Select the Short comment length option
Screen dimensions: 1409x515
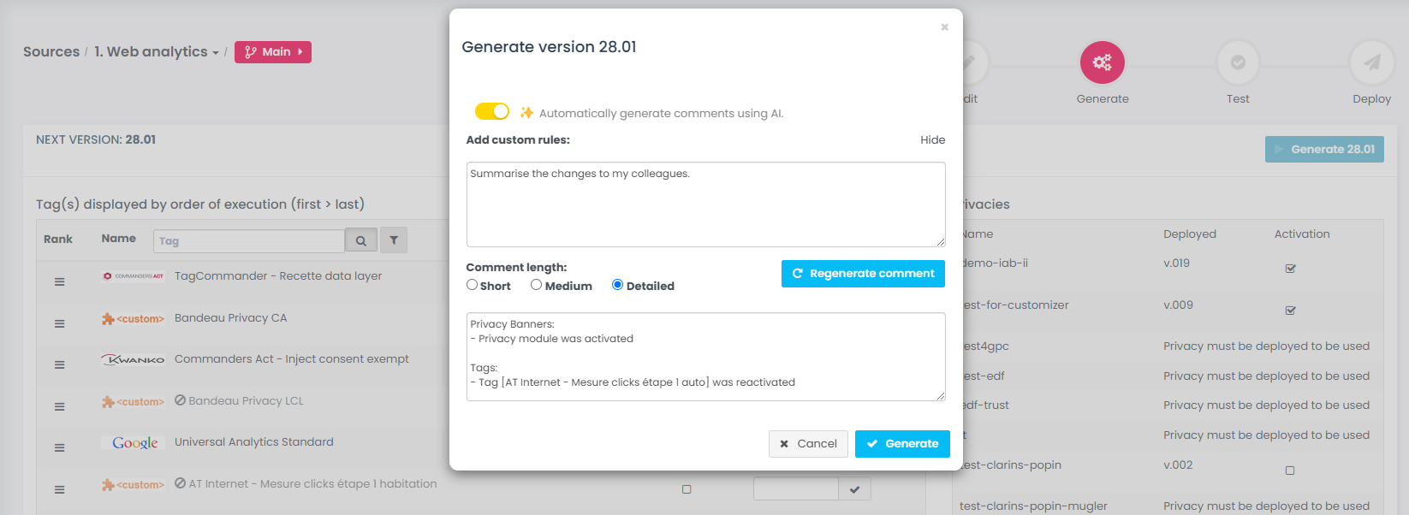473,285
